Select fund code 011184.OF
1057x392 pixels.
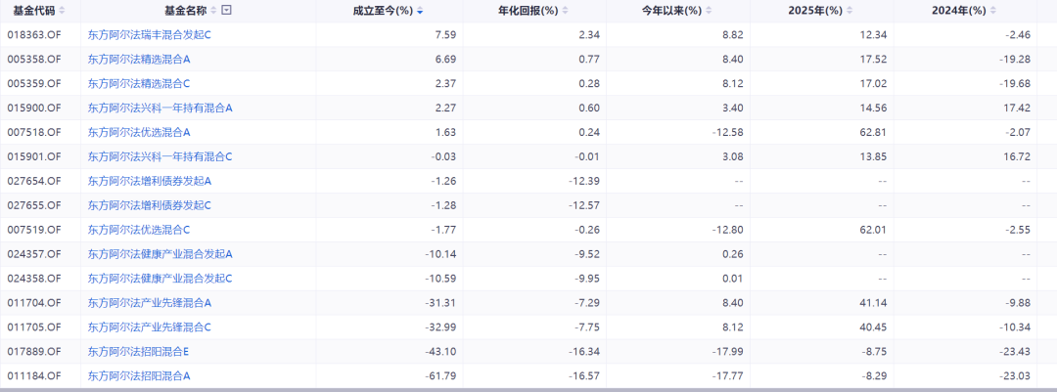point(34,375)
